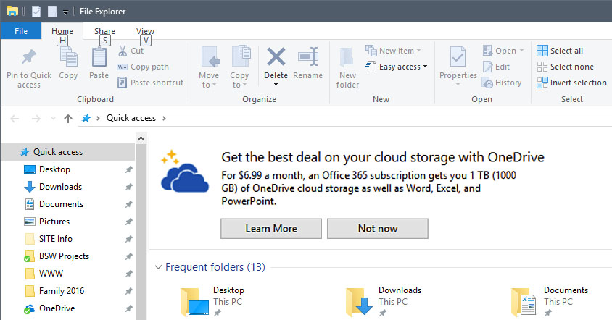Viewport: 612px width, 320px height.
Task: Click the Up arrow navigation button
Action: 68,118
